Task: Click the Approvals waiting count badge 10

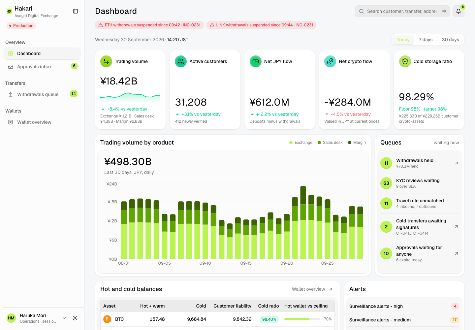Action: [x=386, y=253]
